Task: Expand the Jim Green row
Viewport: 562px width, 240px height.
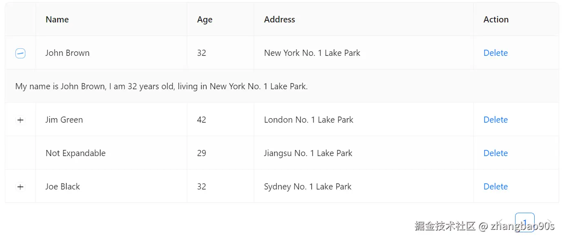Action: tap(20, 120)
